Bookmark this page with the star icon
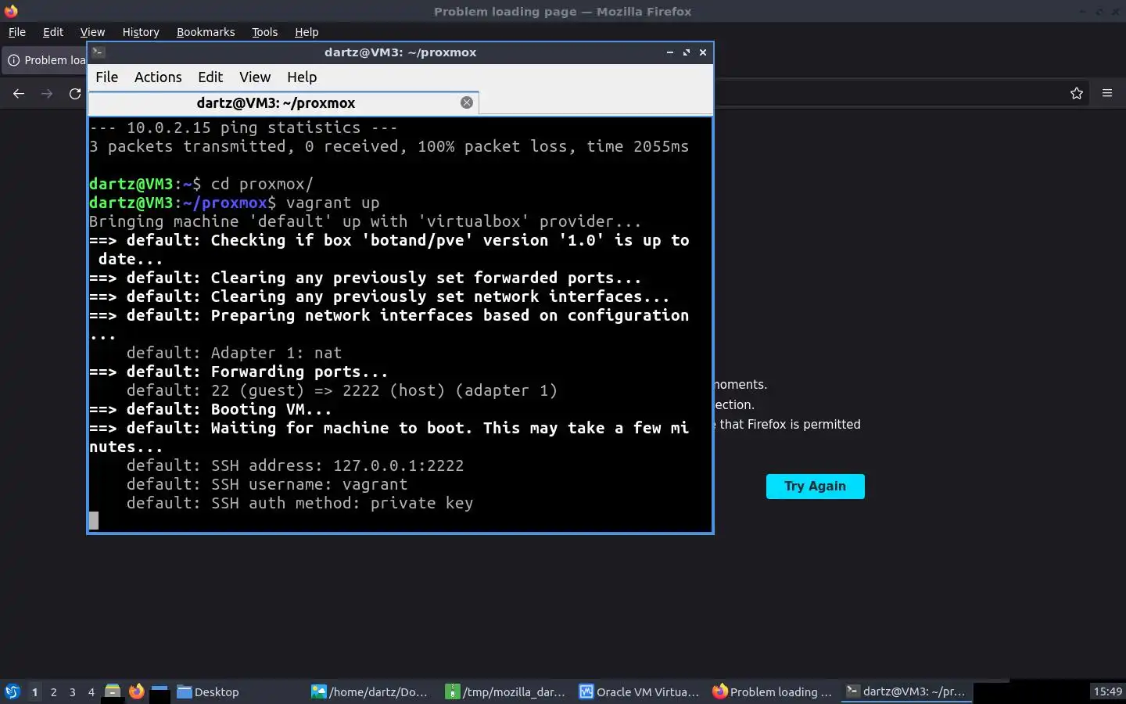The height and width of the screenshot is (704, 1126). pos(1077,93)
